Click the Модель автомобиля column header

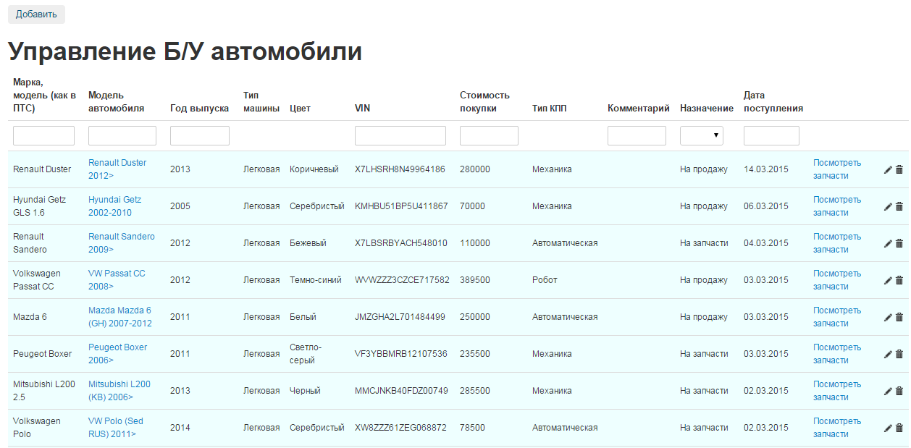pos(116,102)
